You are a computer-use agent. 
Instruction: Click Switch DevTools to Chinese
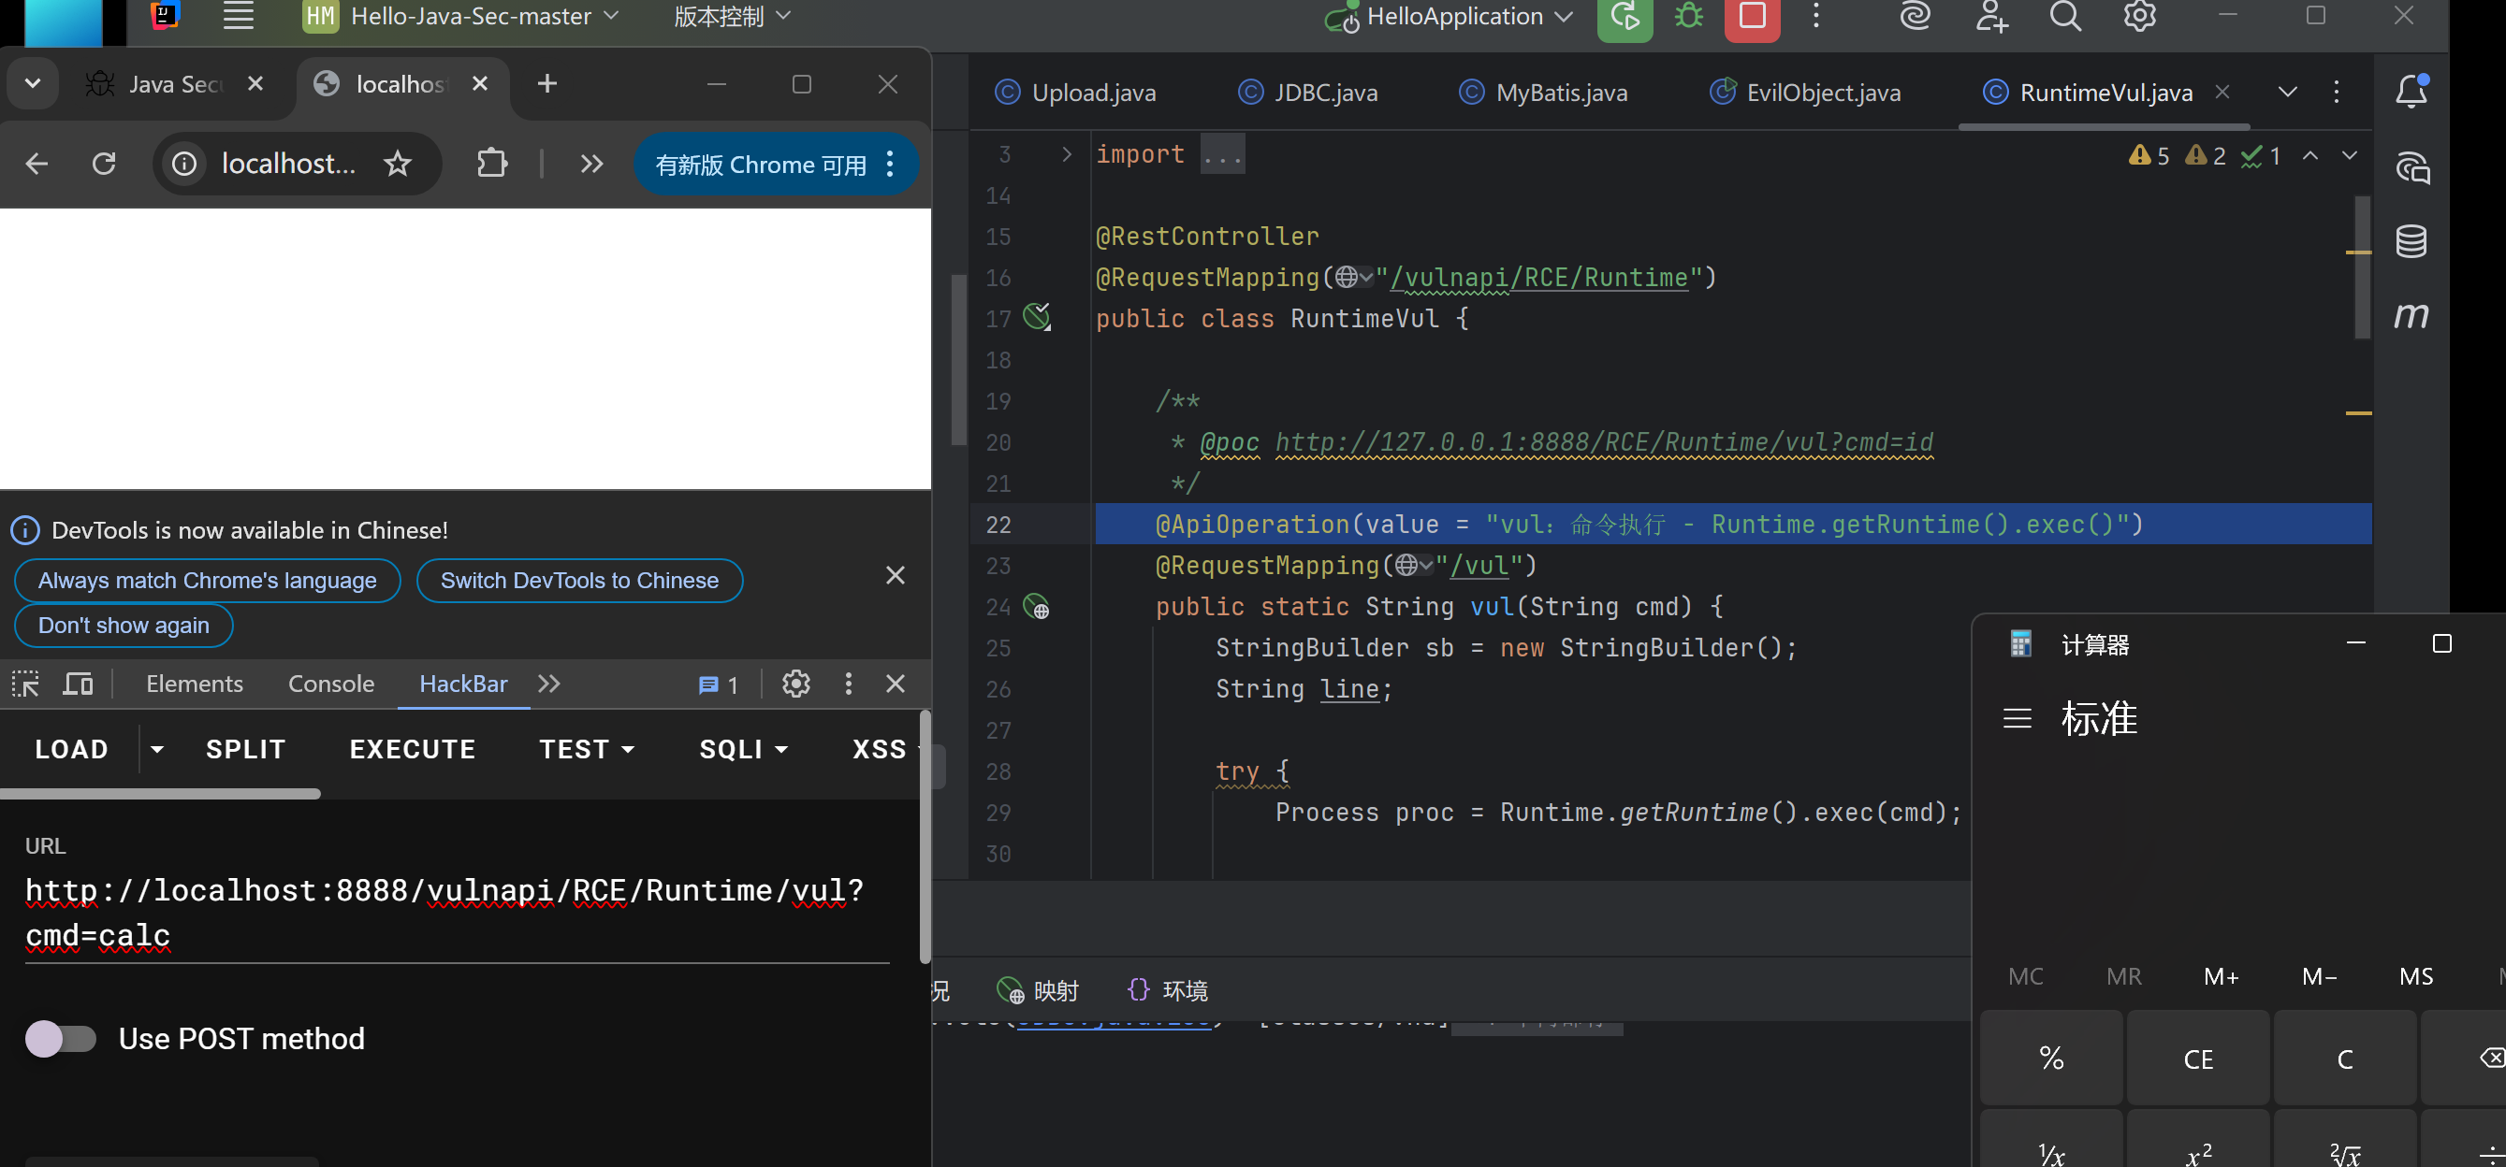coord(579,581)
